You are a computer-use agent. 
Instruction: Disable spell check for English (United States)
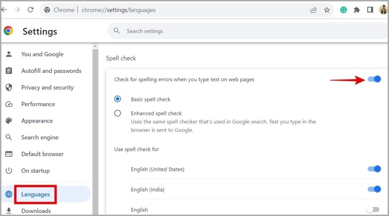pyautogui.click(x=374, y=169)
